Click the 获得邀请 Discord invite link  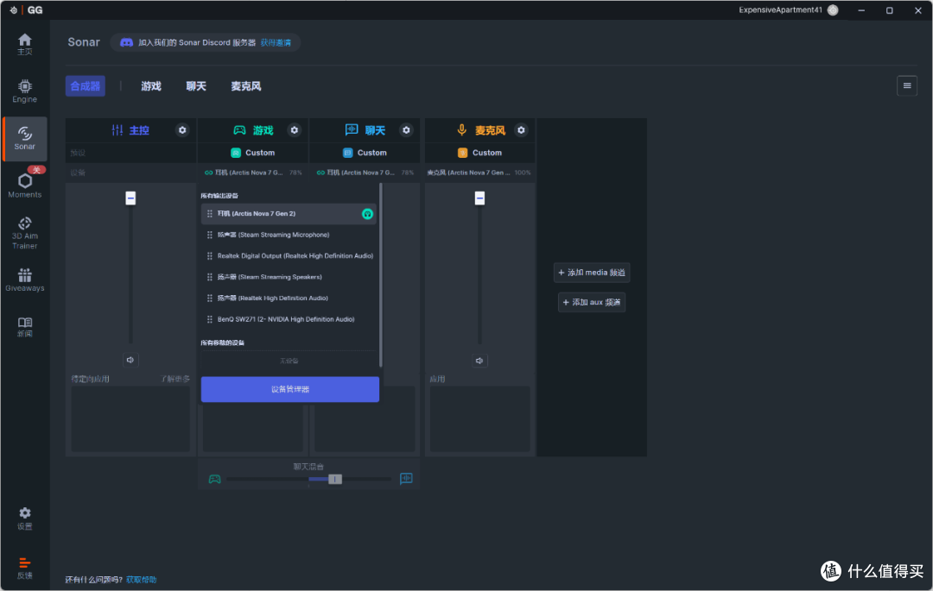point(276,43)
